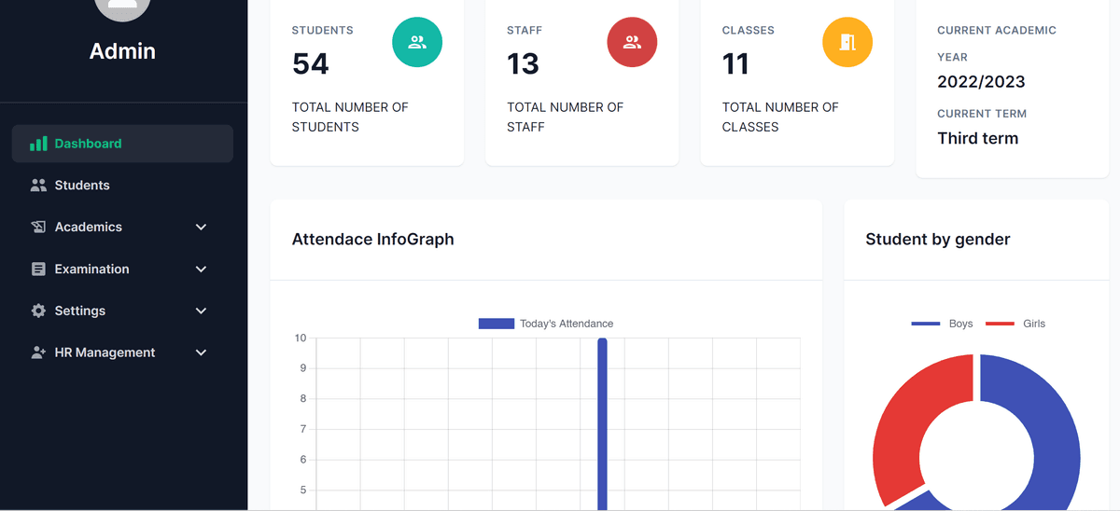Click the Academics chalkboard icon

(x=38, y=228)
